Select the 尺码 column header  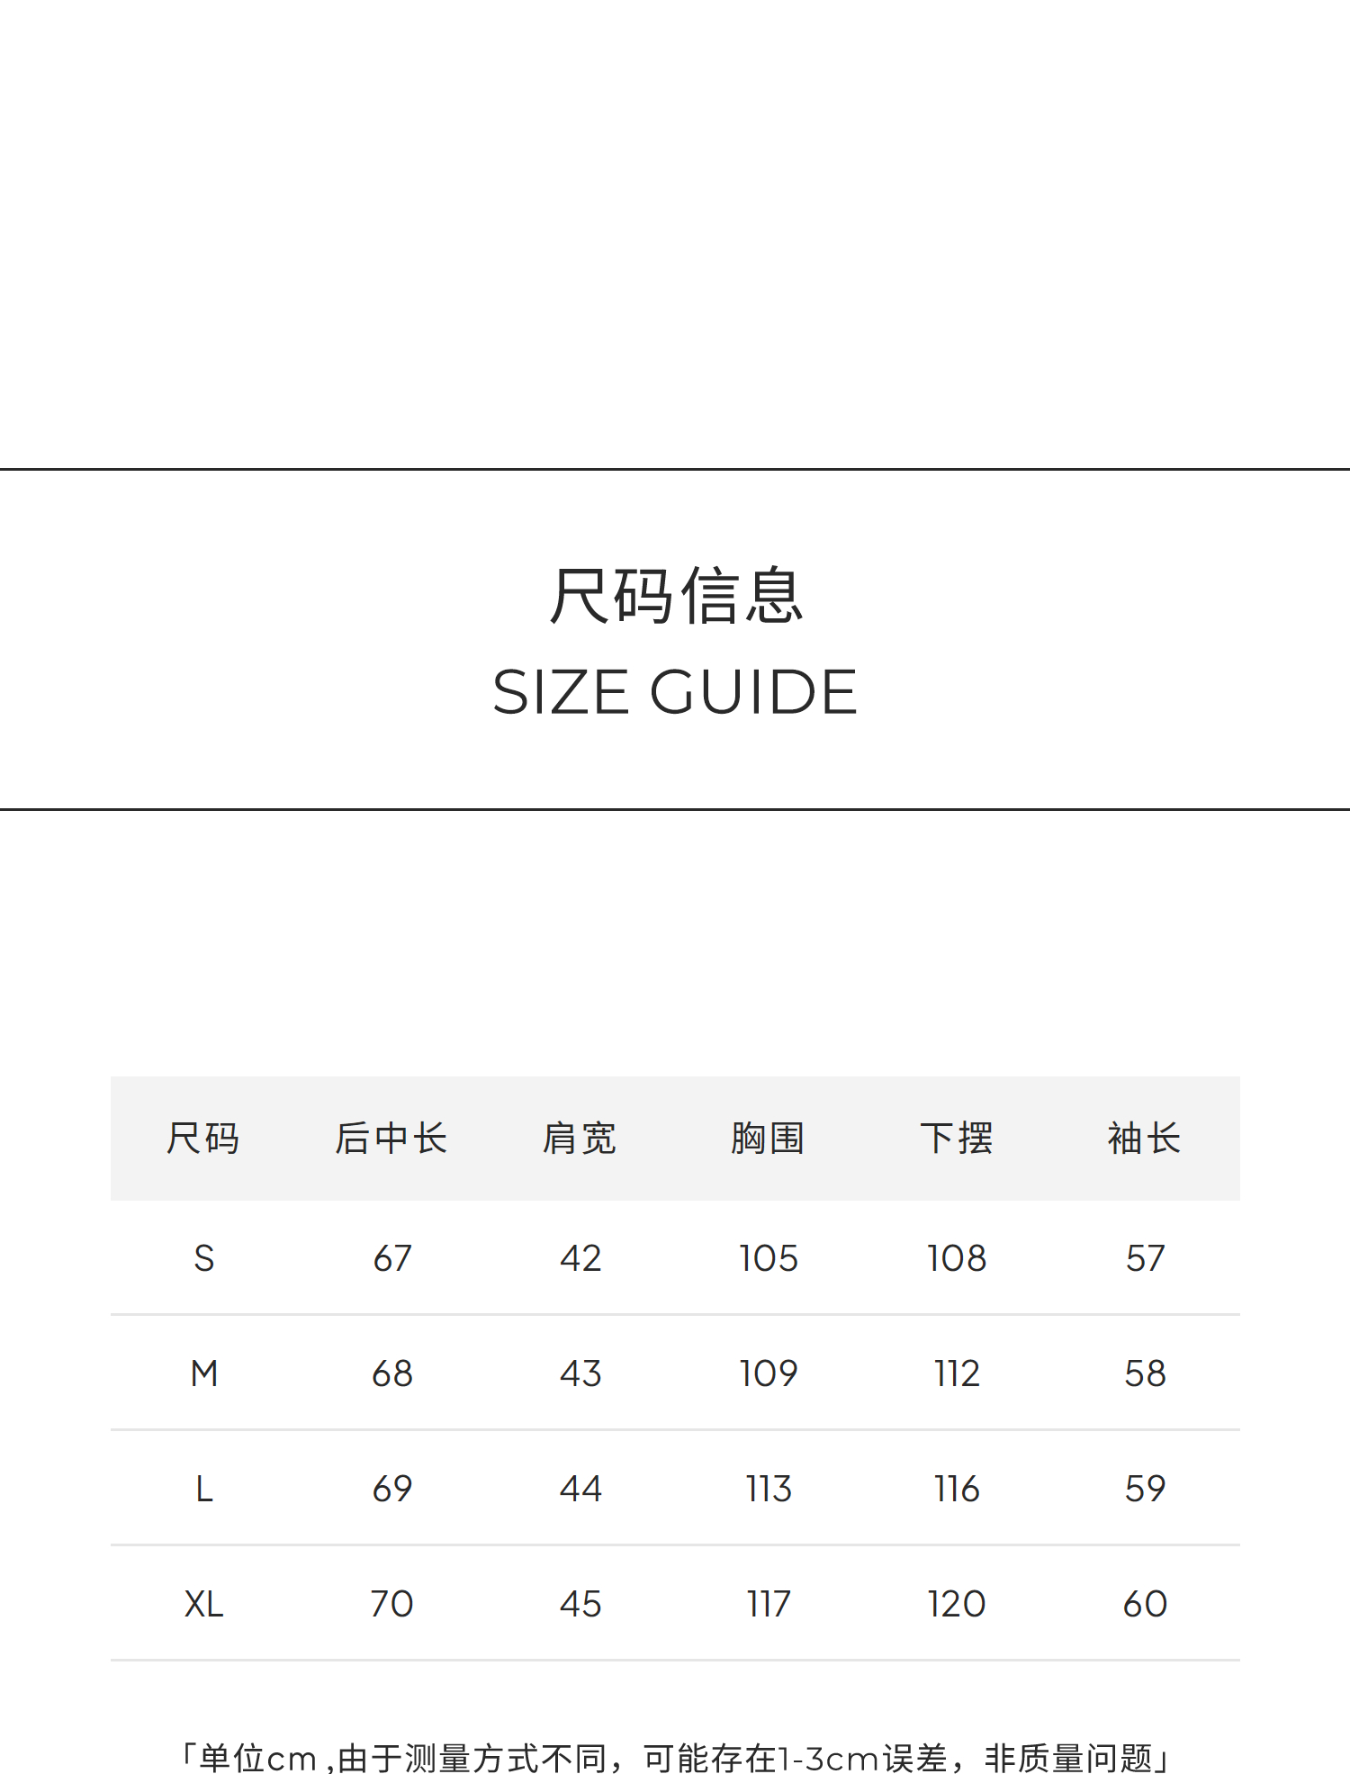pyautogui.click(x=203, y=1139)
